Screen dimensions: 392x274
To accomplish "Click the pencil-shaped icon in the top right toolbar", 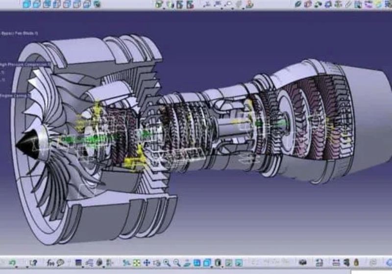I will point(348,4).
